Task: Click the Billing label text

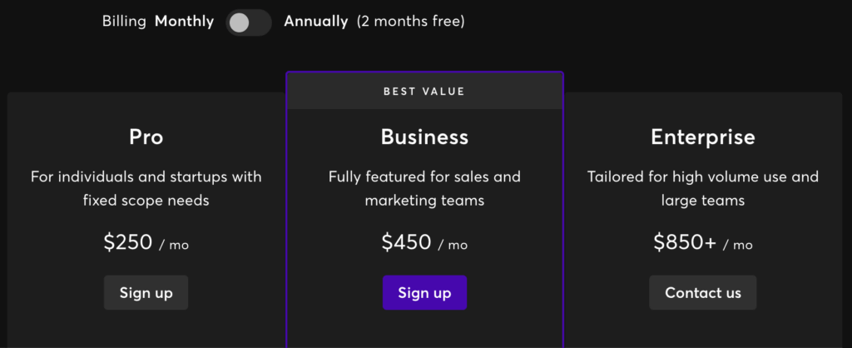Action: click(x=124, y=22)
